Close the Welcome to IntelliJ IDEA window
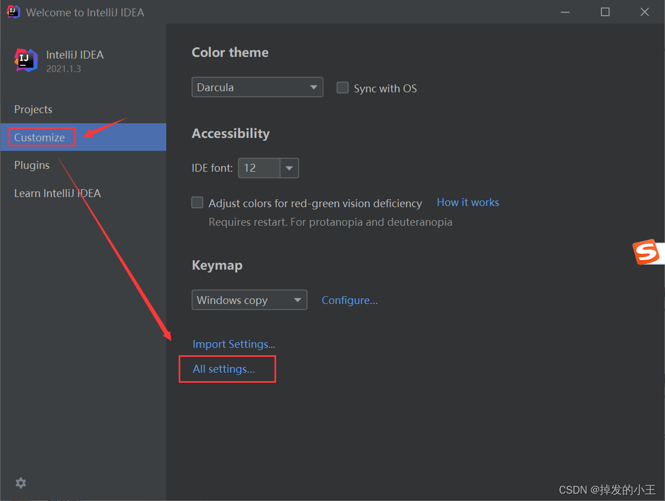The image size is (665, 501). point(645,12)
